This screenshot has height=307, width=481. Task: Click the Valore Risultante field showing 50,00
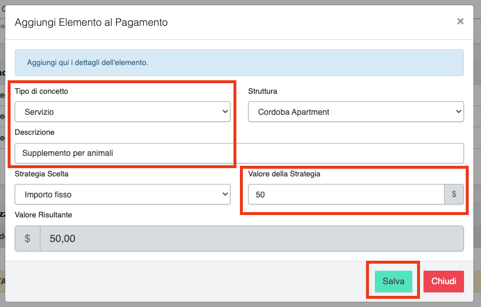pos(251,238)
